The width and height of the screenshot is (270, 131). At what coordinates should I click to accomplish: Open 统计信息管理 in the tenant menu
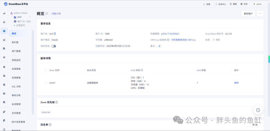click(18, 122)
